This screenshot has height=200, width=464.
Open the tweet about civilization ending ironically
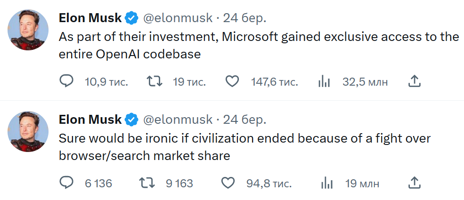245,147
